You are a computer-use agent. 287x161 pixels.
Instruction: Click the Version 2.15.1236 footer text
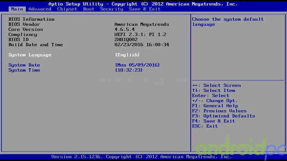[141, 157]
